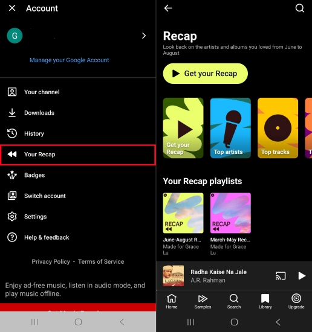Tap A.R. Rahman artist name in mini player

pos(208,280)
